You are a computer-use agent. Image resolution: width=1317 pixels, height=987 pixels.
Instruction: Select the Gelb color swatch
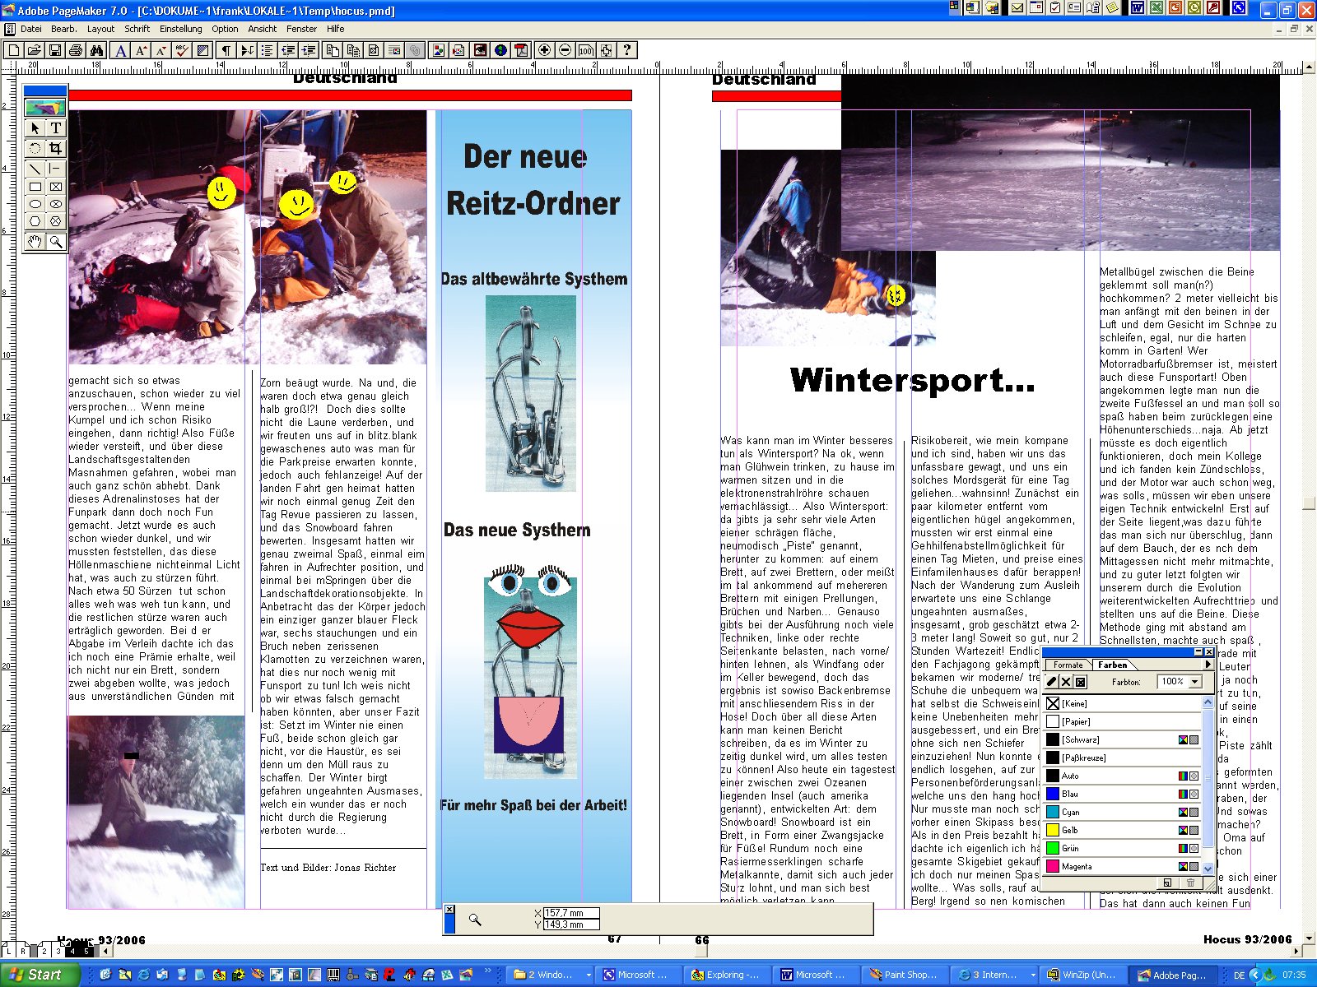tap(1053, 830)
